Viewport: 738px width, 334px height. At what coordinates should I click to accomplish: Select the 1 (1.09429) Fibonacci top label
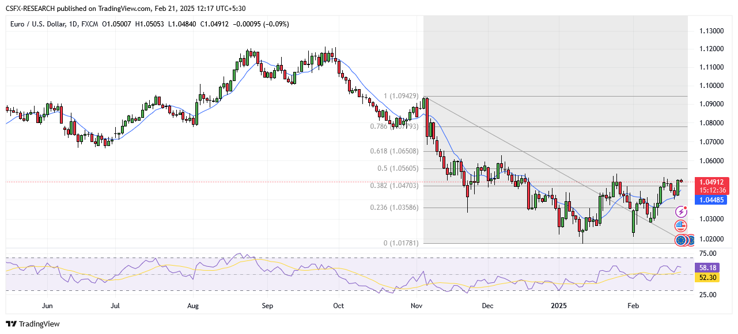[x=402, y=96]
